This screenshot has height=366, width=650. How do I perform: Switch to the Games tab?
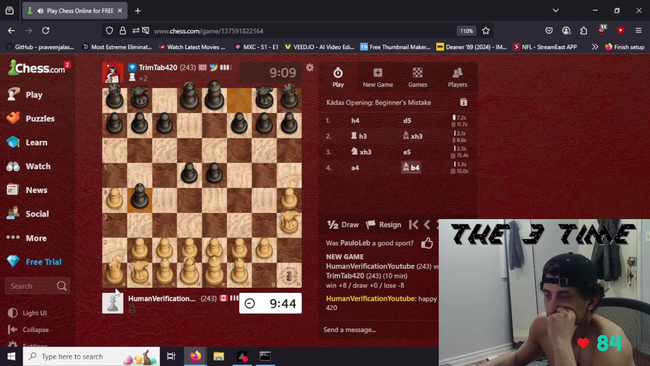tap(418, 77)
